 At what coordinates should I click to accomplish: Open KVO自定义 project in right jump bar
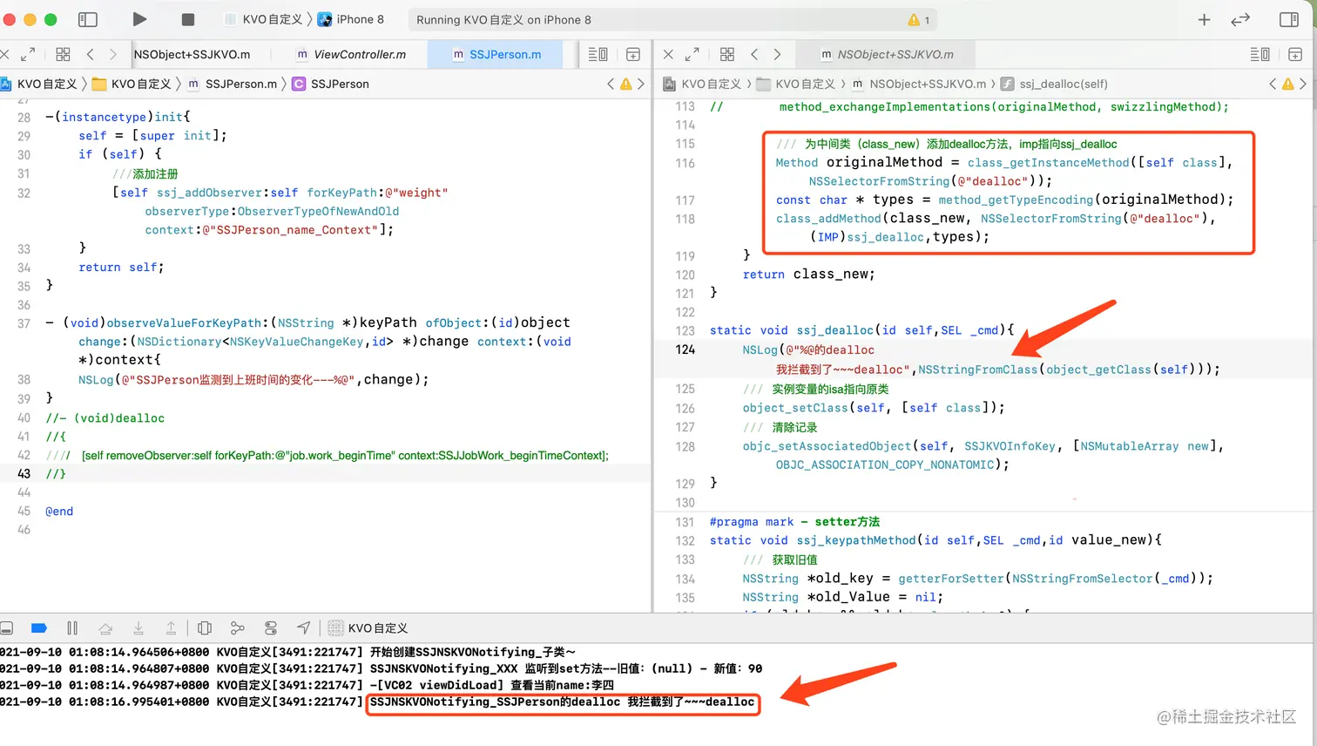pos(702,84)
